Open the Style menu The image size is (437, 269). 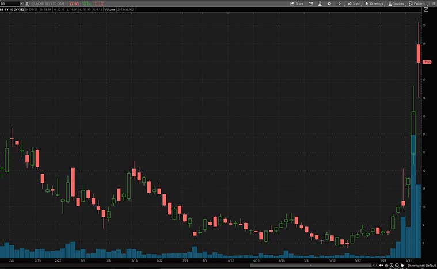pyautogui.click(x=353, y=3)
